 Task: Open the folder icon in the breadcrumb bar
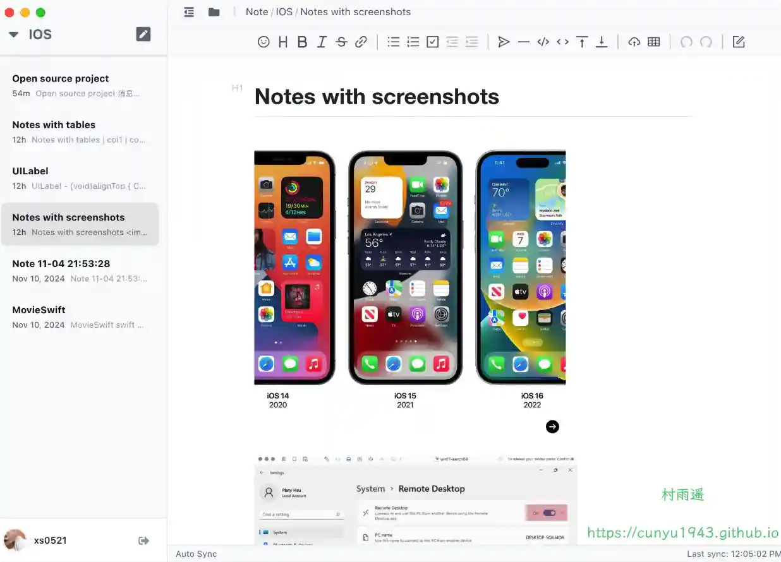pyautogui.click(x=214, y=12)
